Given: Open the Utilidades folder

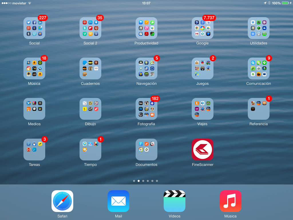Looking at the screenshot, I should [259, 28].
